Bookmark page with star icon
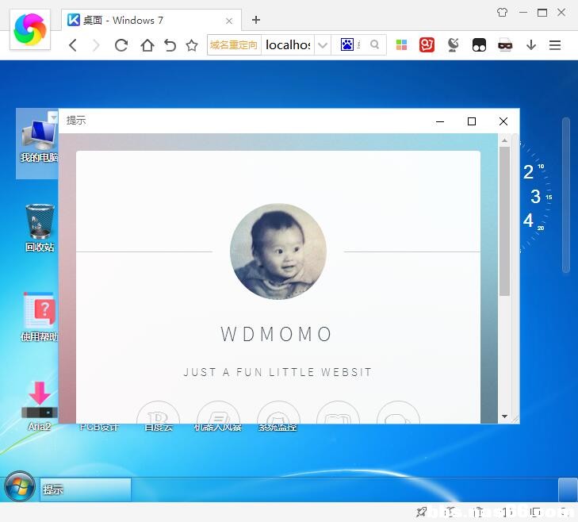Image resolution: width=578 pixels, height=522 pixels. coord(192,45)
